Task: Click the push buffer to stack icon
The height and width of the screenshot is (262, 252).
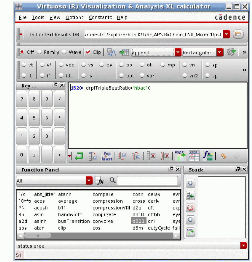Action: pos(93,156)
